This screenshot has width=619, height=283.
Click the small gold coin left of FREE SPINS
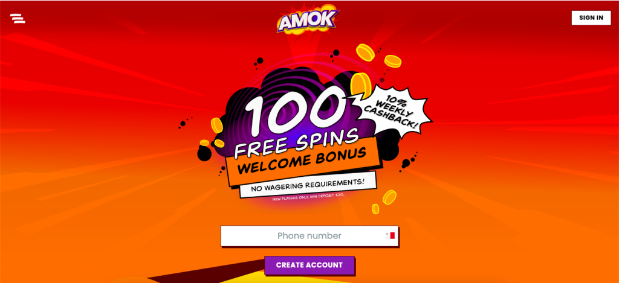click(x=204, y=142)
